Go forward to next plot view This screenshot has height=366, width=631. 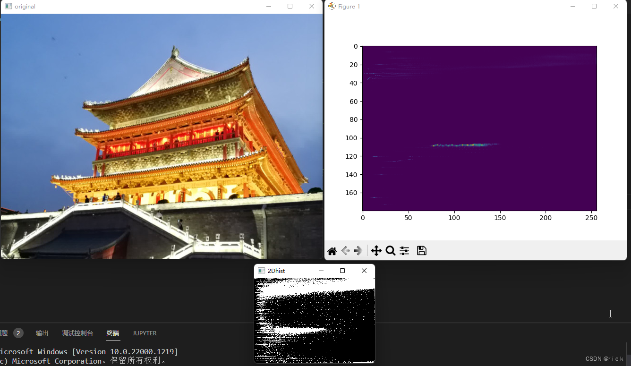pyautogui.click(x=358, y=251)
